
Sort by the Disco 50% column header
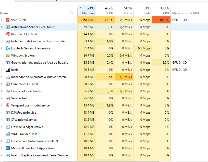coord(124,11)
